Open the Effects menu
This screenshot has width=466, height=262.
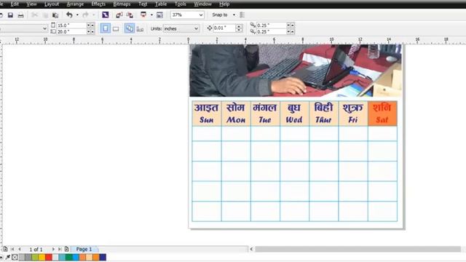click(98, 4)
